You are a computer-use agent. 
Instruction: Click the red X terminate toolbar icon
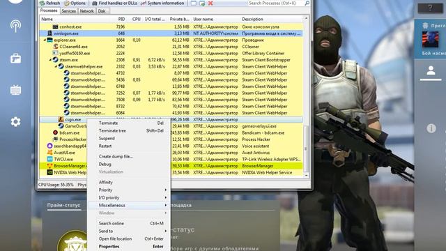(x=210, y=3)
